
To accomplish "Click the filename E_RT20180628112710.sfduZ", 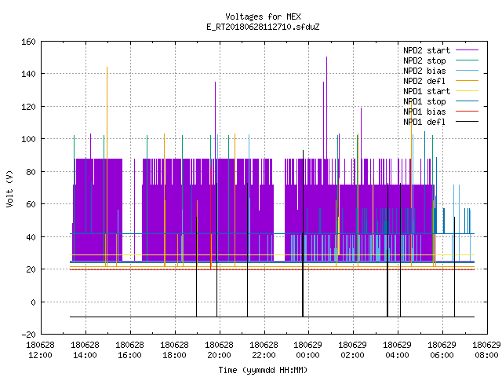I will [x=263, y=27].
